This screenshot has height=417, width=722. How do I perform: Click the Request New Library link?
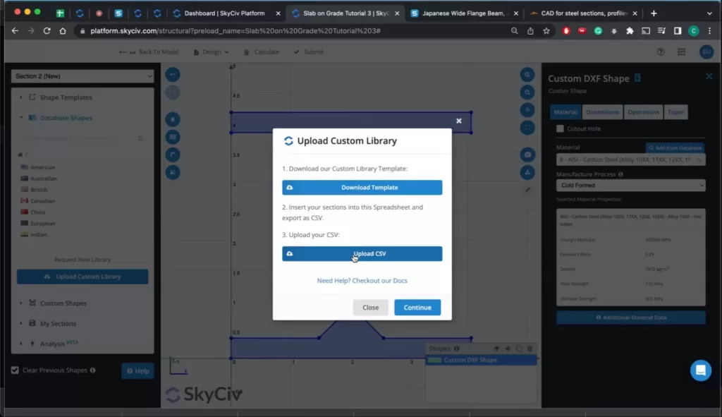(82, 260)
